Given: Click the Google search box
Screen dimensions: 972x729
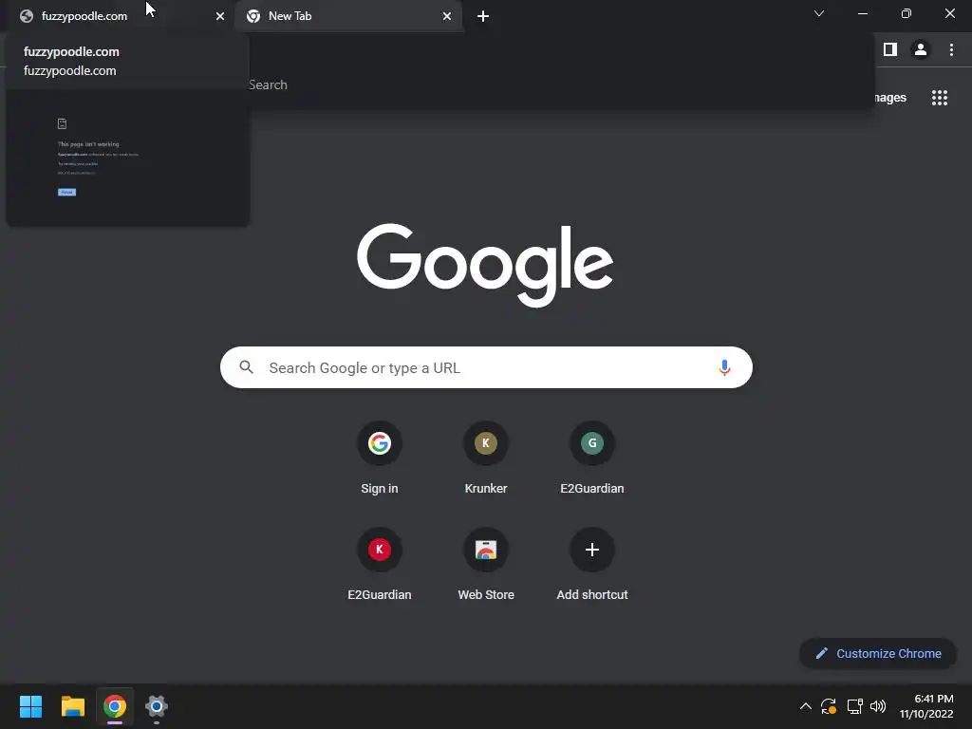Looking at the screenshot, I should 486,367.
